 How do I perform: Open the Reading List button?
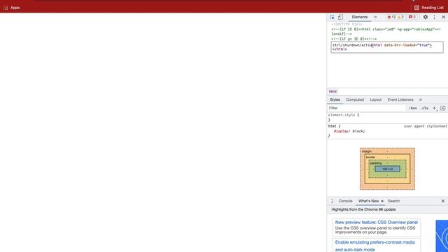pyautogui.click(x=429, y=8)
